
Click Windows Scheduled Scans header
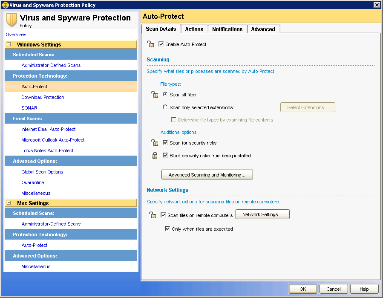click(x=71, y=55)
